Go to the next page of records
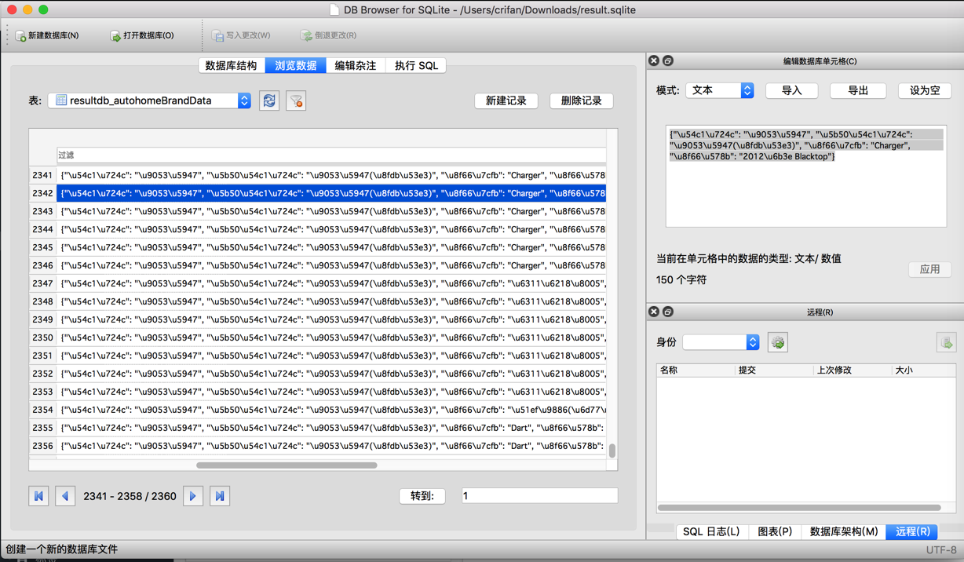 (x=193, y=496)
